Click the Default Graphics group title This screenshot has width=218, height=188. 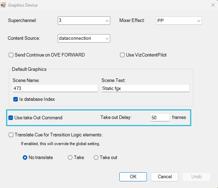[29, 69]
